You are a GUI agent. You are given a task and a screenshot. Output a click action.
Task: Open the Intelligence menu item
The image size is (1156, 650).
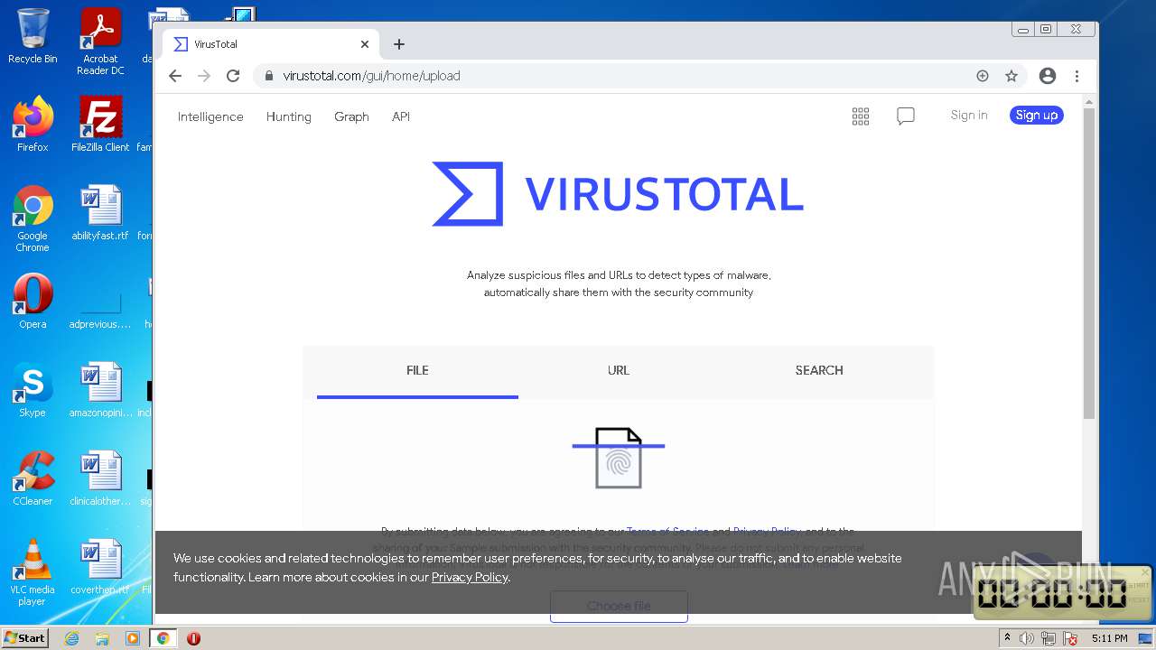tap(210, 116)
